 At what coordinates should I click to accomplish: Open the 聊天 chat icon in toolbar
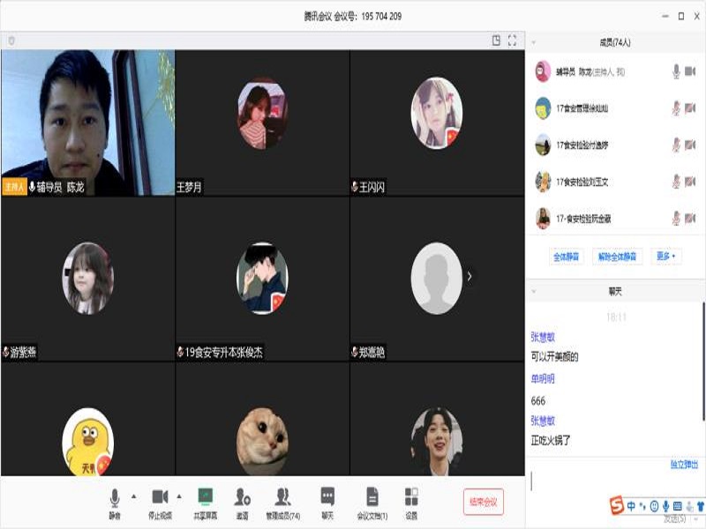coord(327,497)
